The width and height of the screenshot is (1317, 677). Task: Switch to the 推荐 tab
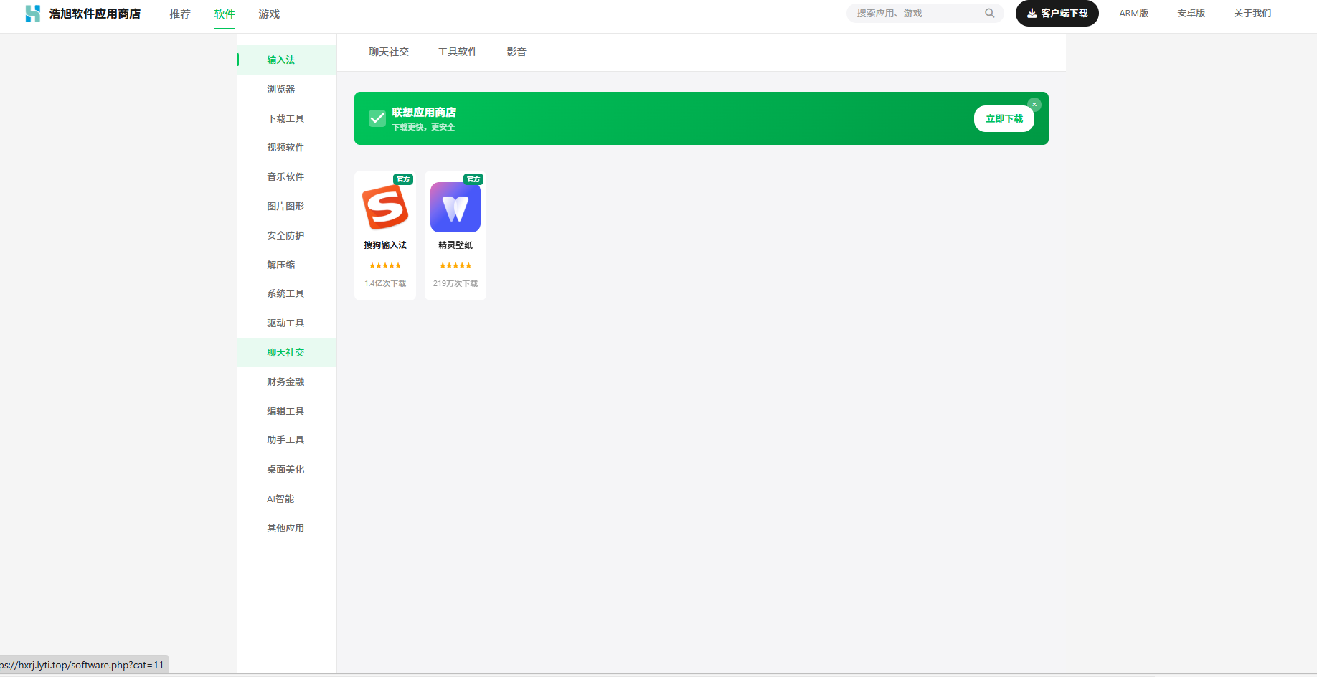[x=180, y=14]
